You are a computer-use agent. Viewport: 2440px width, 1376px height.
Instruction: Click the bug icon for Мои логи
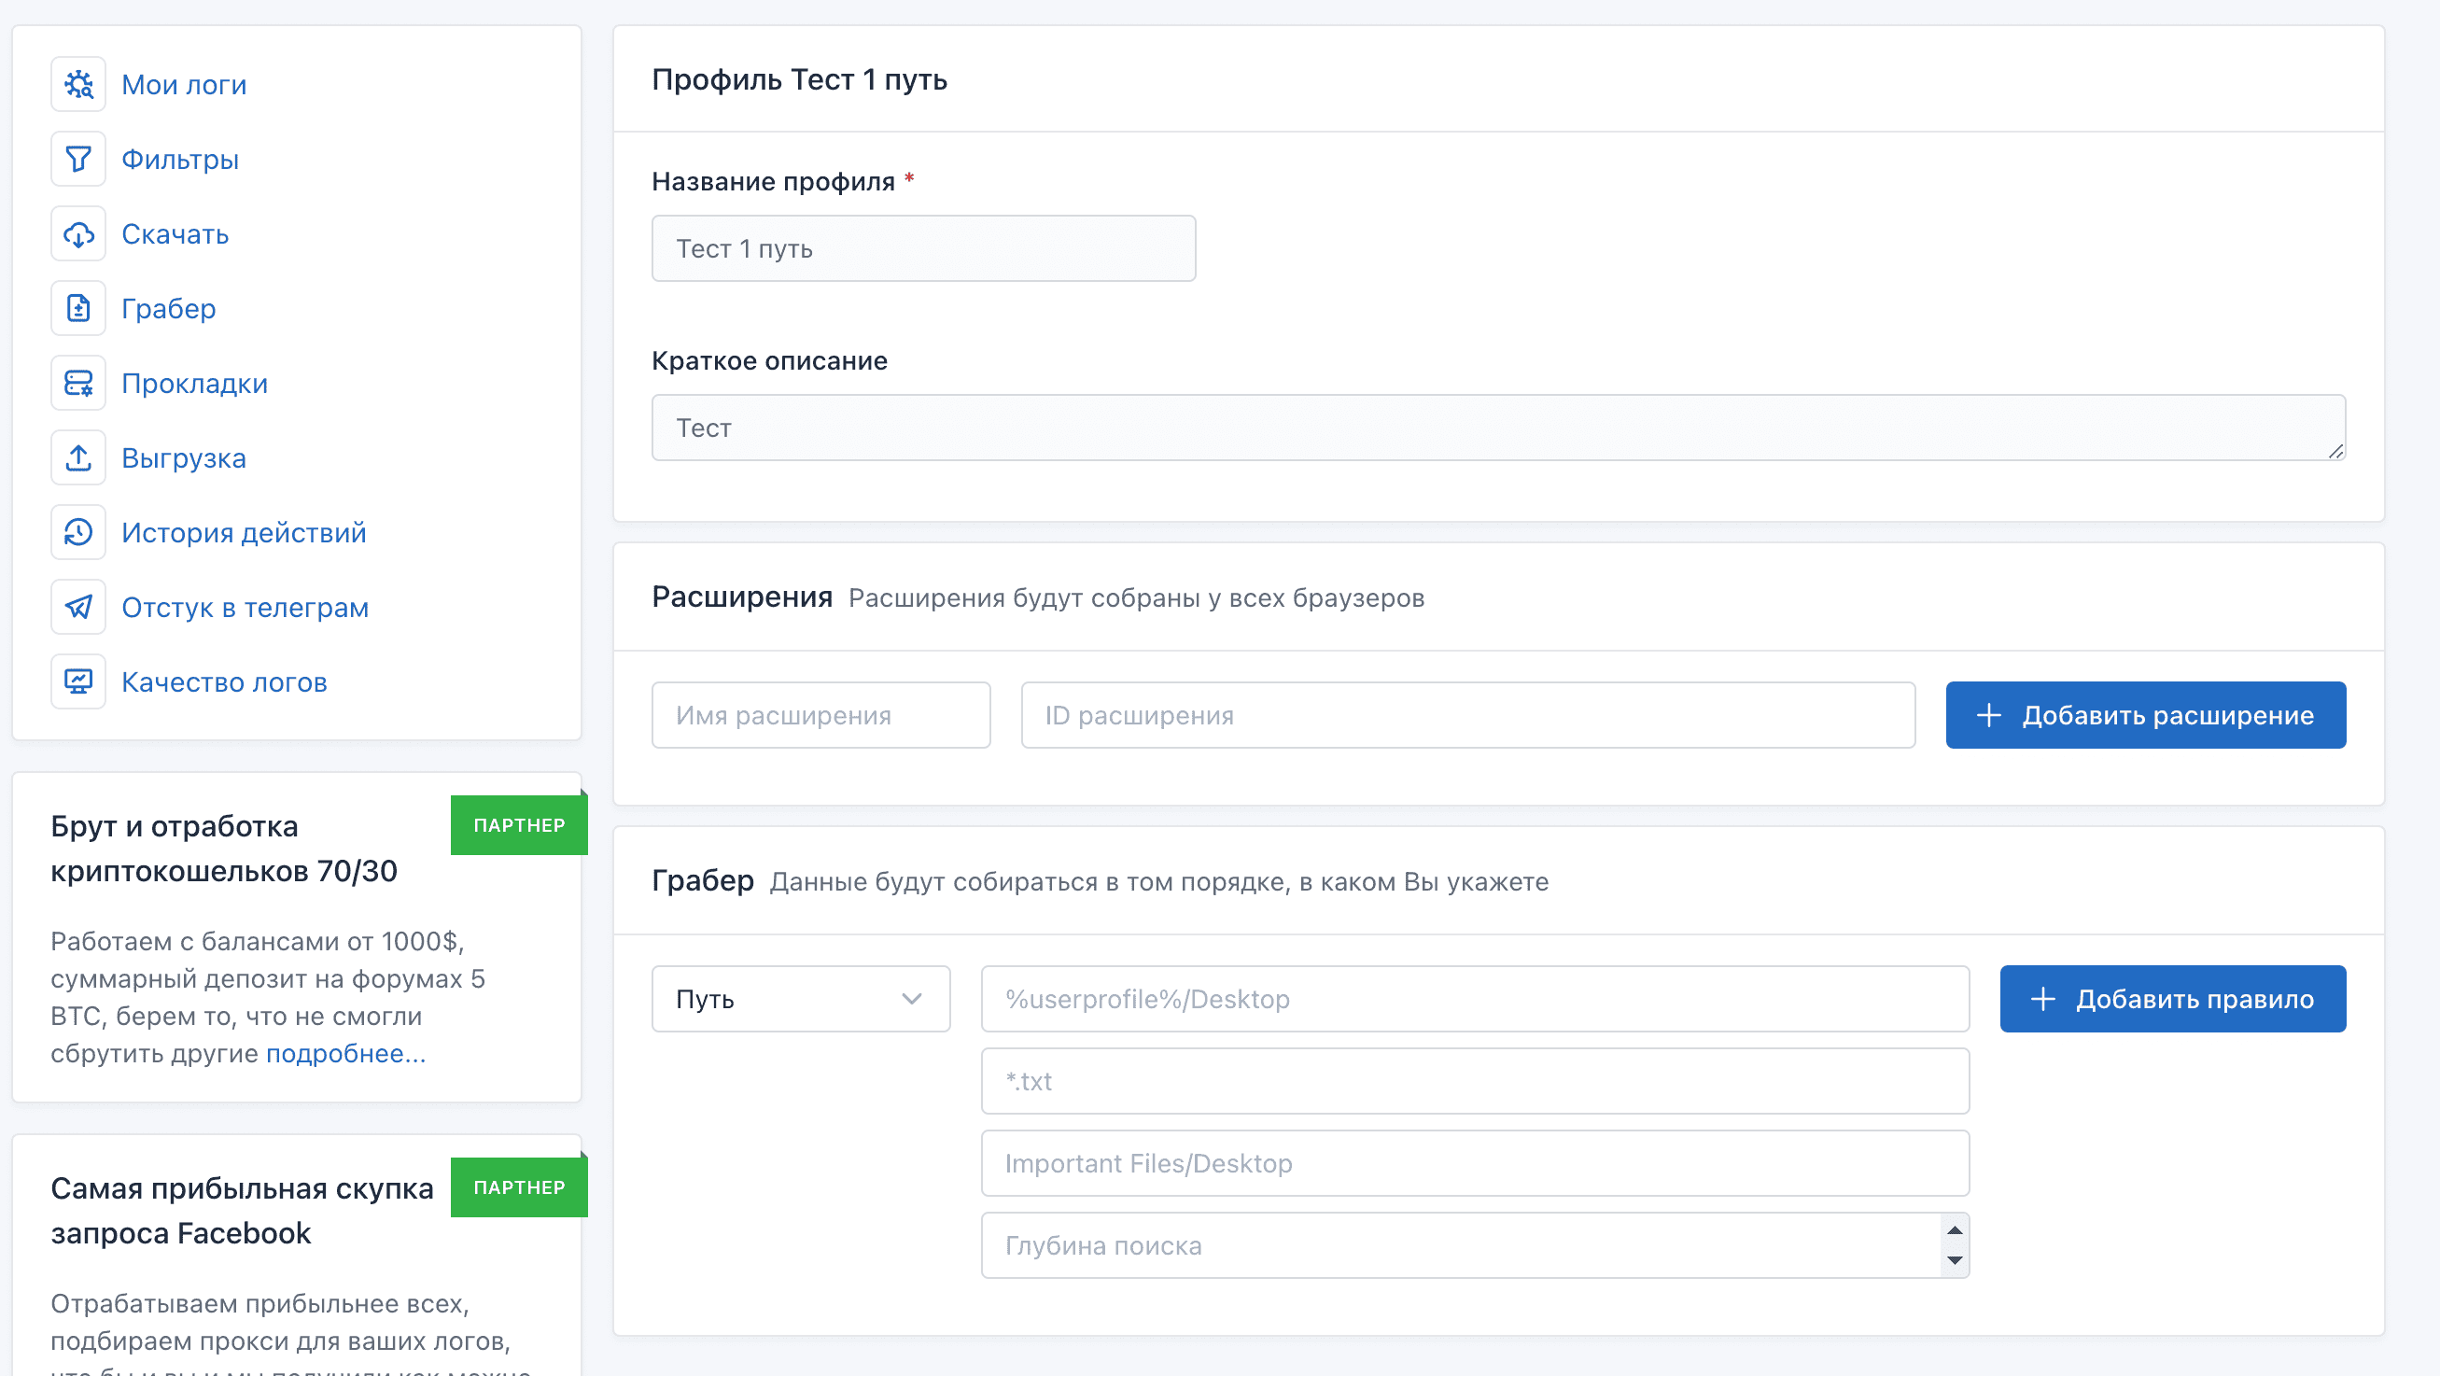coord(78,85)
